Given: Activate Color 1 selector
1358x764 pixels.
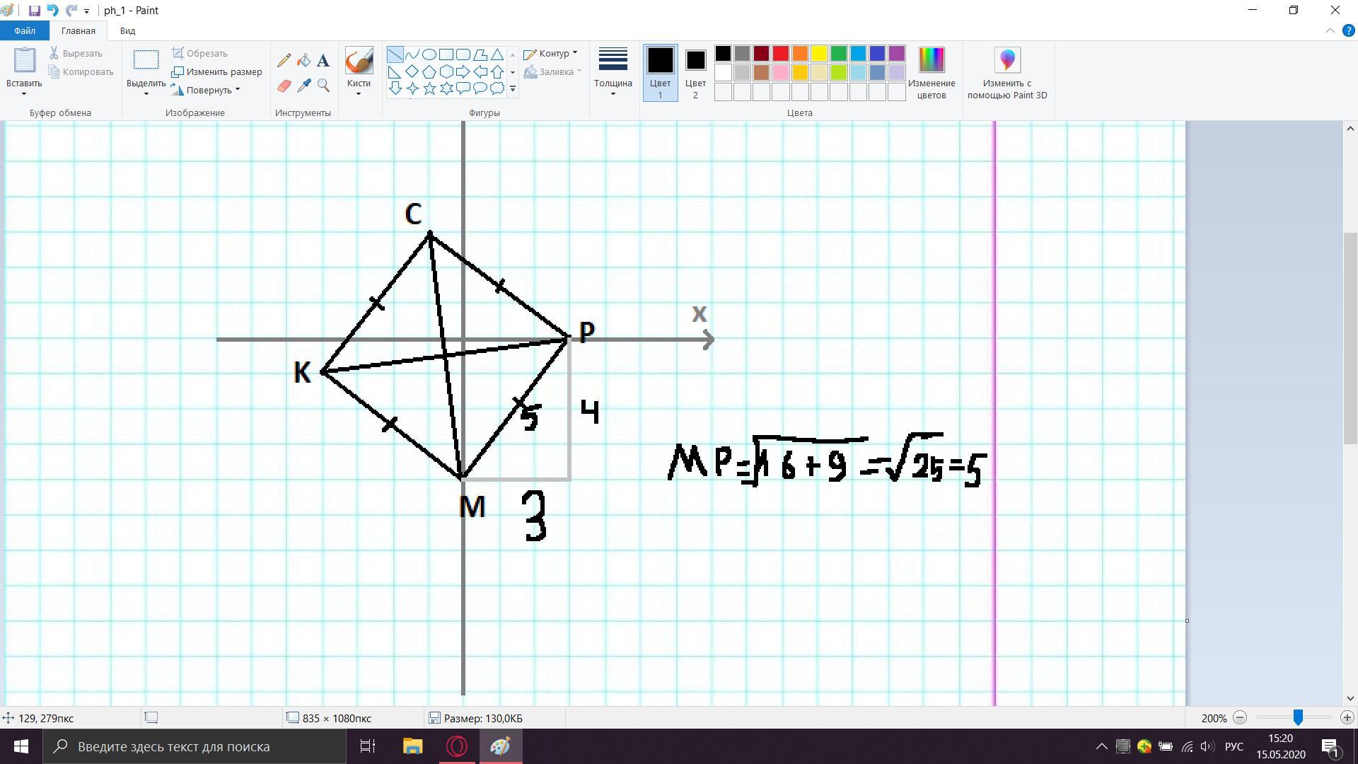Looking at the screenshot, I should point(660,72).
